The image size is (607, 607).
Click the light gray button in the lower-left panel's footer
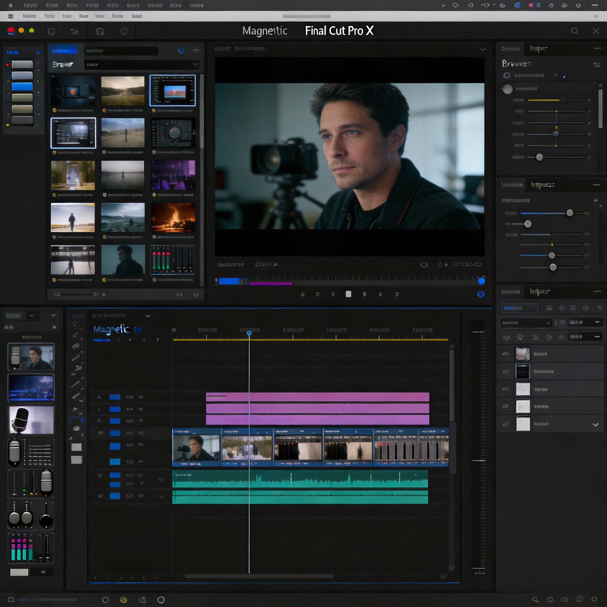[x=19, y=572]
